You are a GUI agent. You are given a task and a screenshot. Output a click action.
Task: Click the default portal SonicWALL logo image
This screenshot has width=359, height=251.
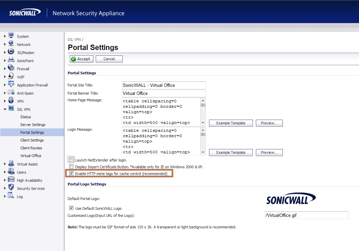[291, 199]
